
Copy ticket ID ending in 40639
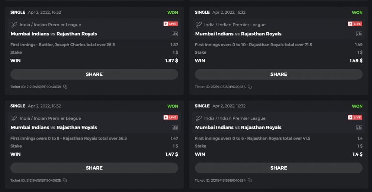[65, 87]
